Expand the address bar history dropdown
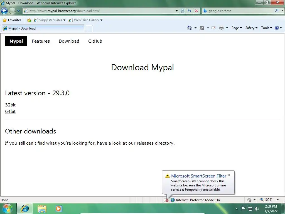The height and width of the screenshot is (214, 285). (176, 11)
